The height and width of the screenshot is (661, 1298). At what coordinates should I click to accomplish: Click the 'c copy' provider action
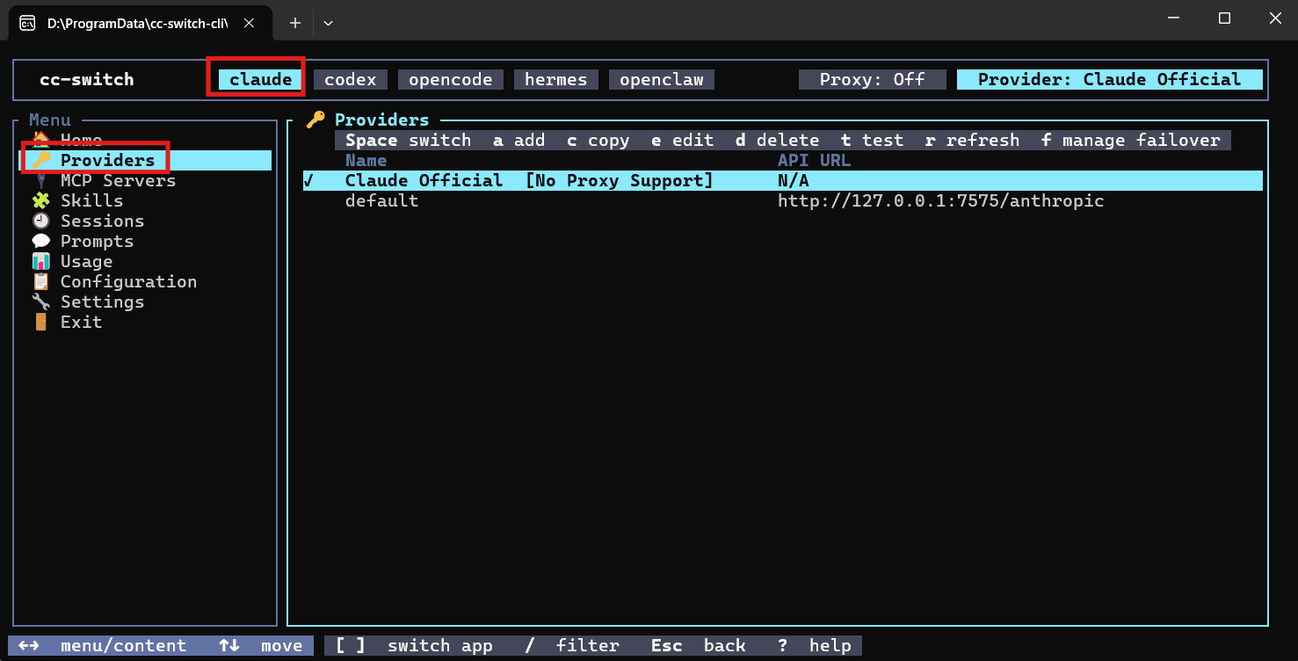[x=598, y=140]
